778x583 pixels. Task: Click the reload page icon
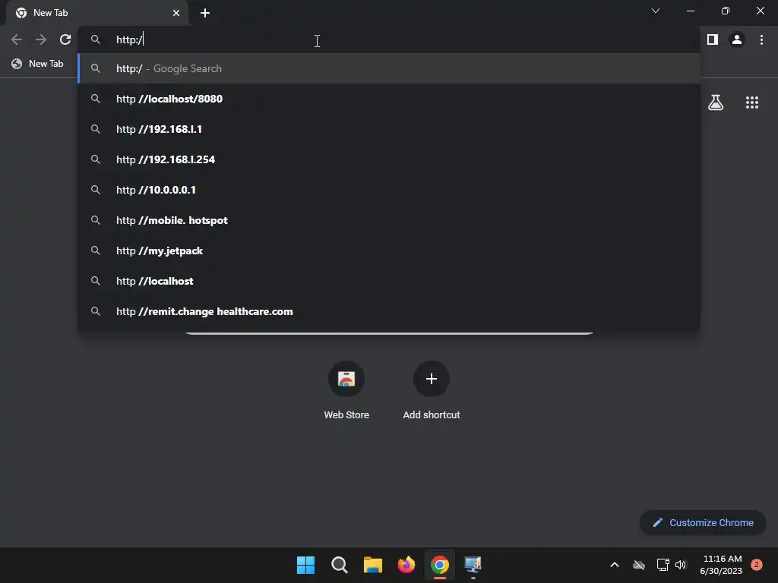65,39
